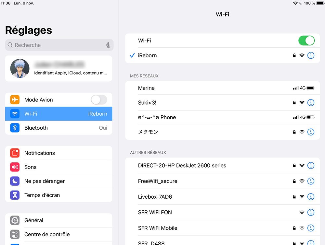
Task: Open Bluetooth settings
Action: [x=58, y=128]
